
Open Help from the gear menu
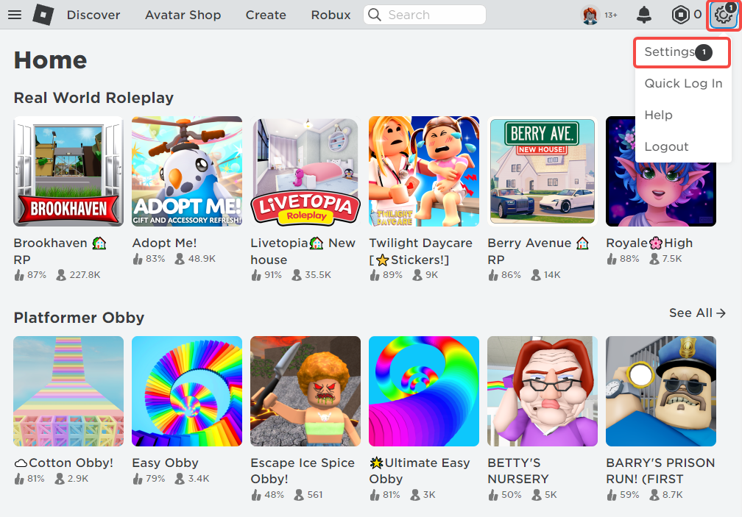click(658, 115)
